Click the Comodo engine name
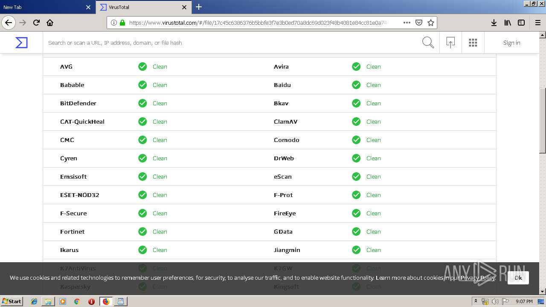This screenshot has width=546, height=307. 287,140
